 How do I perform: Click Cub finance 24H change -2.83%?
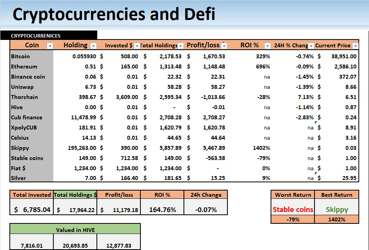tap(305, 117)
